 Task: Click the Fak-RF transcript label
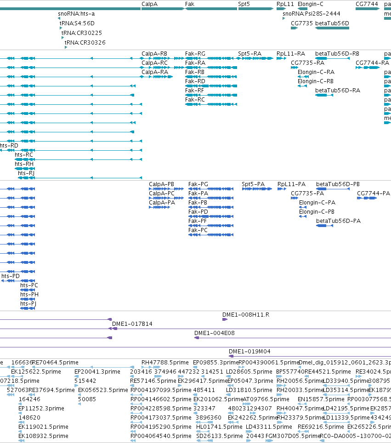click(194, 91)
